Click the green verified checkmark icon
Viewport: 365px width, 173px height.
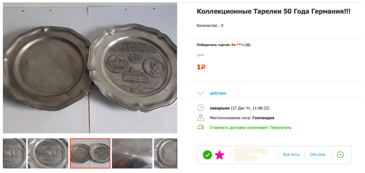(207, 155)
